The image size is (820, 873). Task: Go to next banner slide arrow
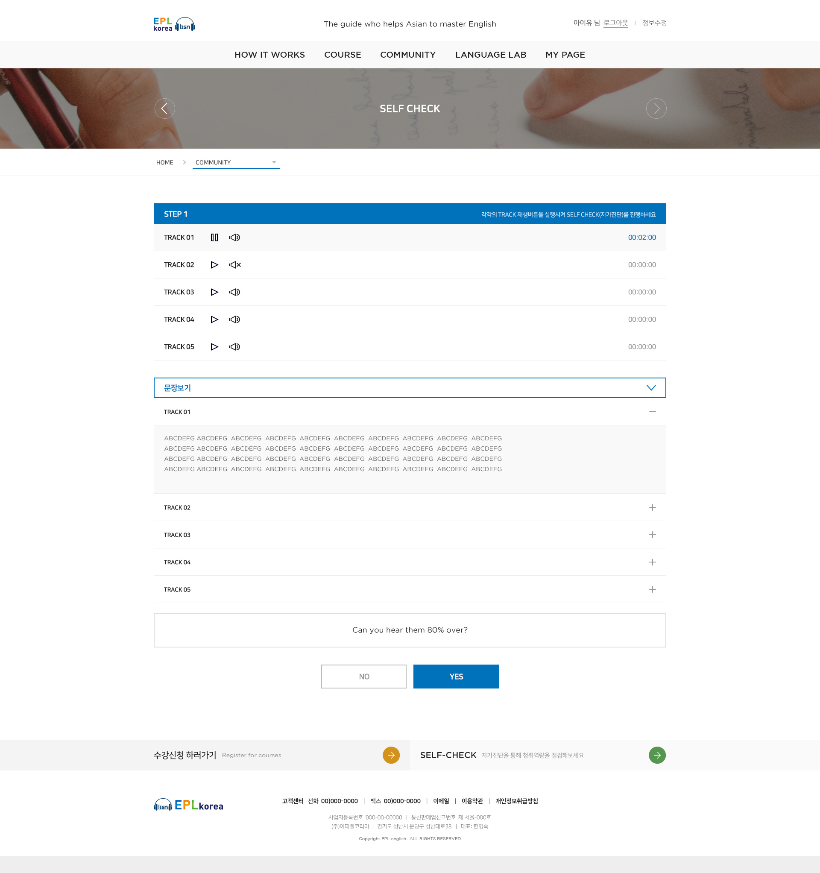coord(656,108)
